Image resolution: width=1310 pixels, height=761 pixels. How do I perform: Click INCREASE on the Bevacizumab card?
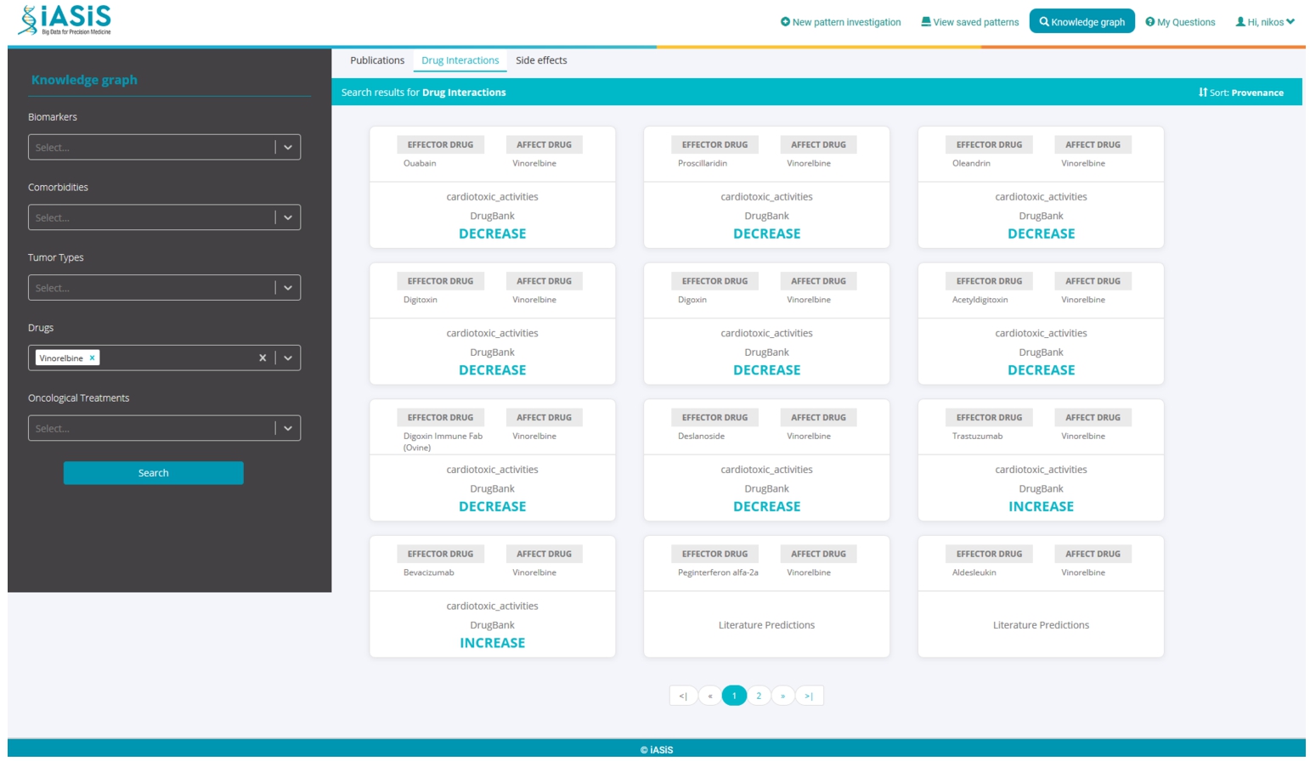coord(493,643)
